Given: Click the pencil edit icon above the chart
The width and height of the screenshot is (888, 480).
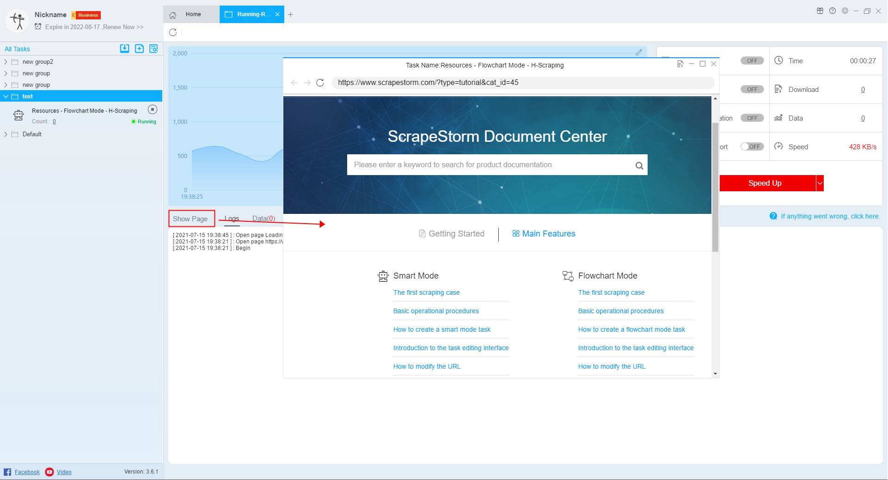Looking at the screenshot, I should pyautogui.click(x=638, y=52).
